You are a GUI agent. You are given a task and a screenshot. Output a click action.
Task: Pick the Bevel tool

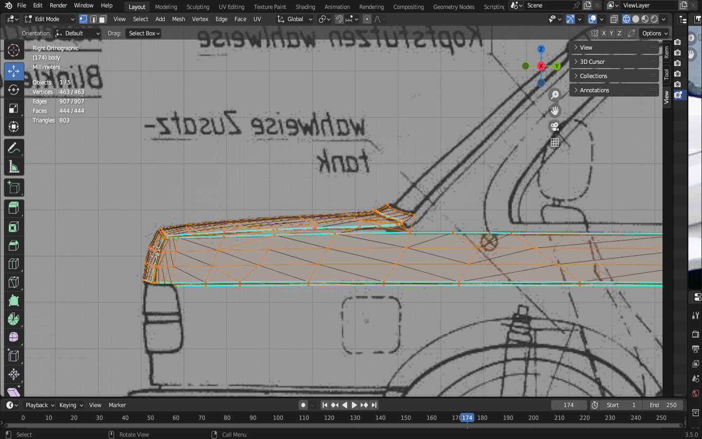pyautogui.click(x=14, y=245)
